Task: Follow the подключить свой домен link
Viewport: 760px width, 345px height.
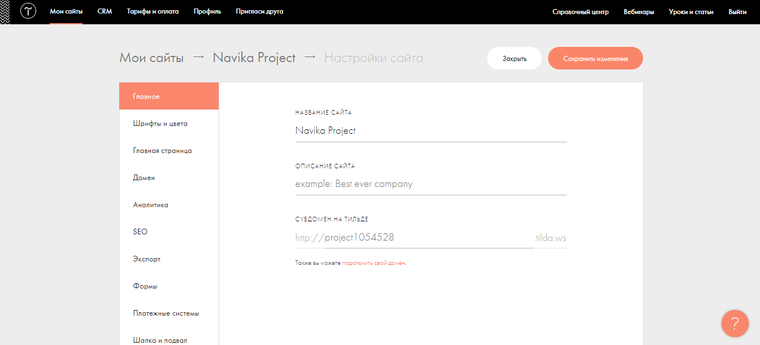Action: click(x=373, y=263)
